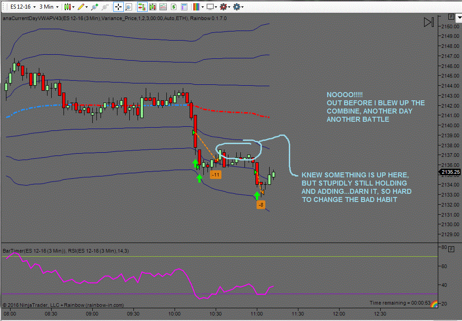Click the candlestick data series icon

[153, 7]
